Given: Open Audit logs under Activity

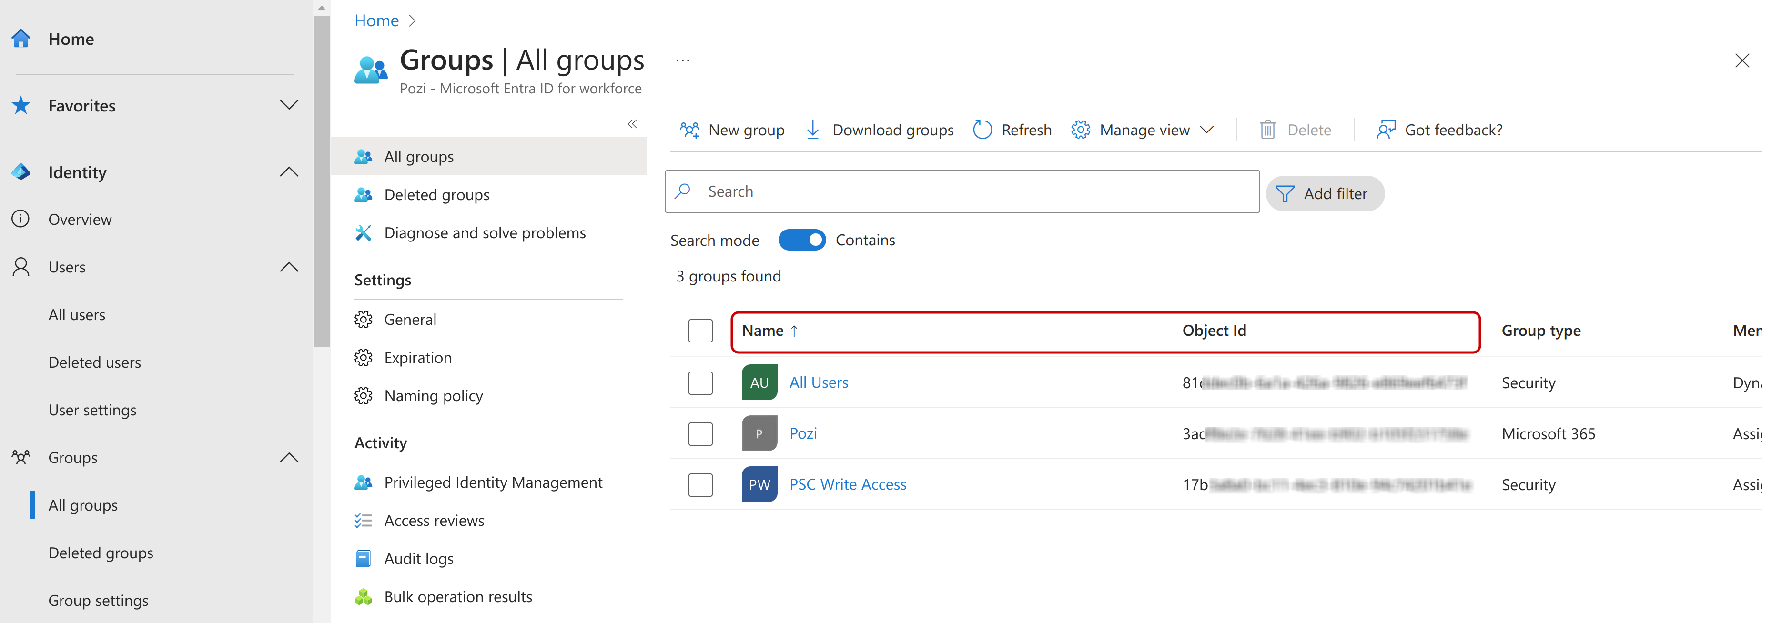Looking at the screenshot, I should (418, 559).
